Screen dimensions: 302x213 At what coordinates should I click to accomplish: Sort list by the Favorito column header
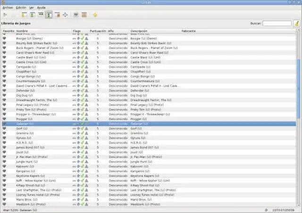tap(8, 31)
